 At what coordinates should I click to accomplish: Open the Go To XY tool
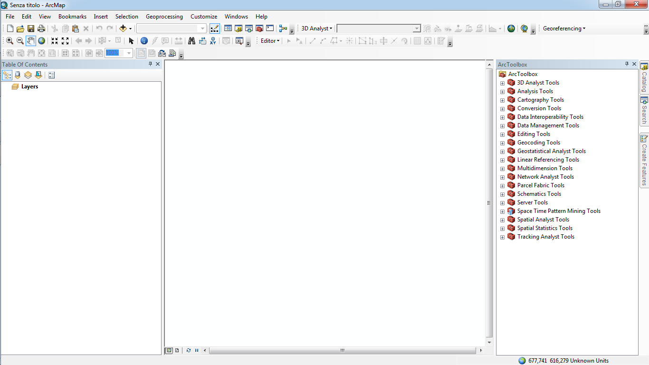click(213, 41)
